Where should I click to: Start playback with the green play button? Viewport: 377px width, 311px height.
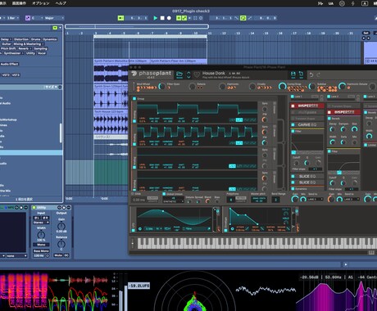(x=156, y=18)
